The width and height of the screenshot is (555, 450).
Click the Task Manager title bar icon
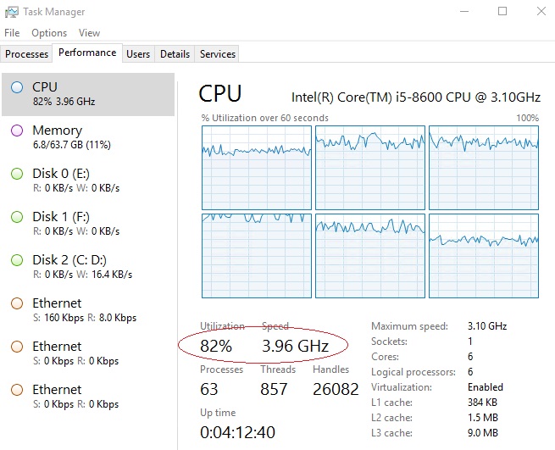tap(11, 12)
